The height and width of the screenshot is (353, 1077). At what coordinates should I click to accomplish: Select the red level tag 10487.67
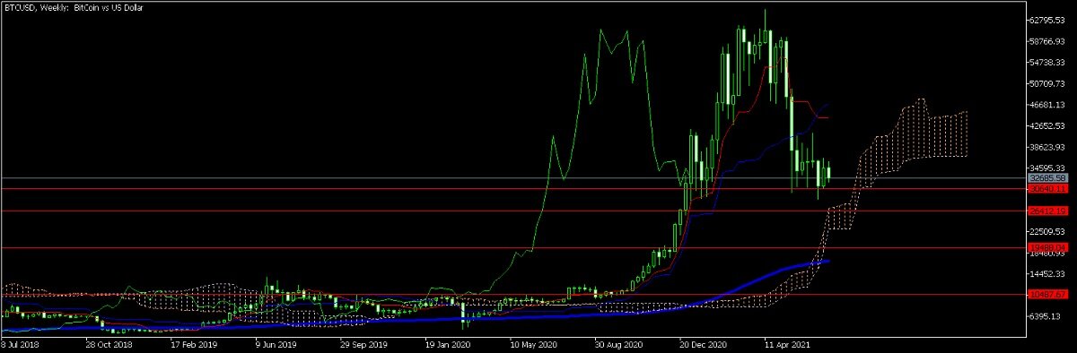[1048, 294]
